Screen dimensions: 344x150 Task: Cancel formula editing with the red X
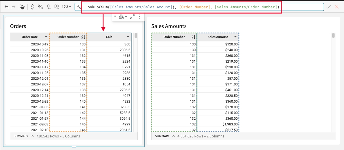(336, 7)
